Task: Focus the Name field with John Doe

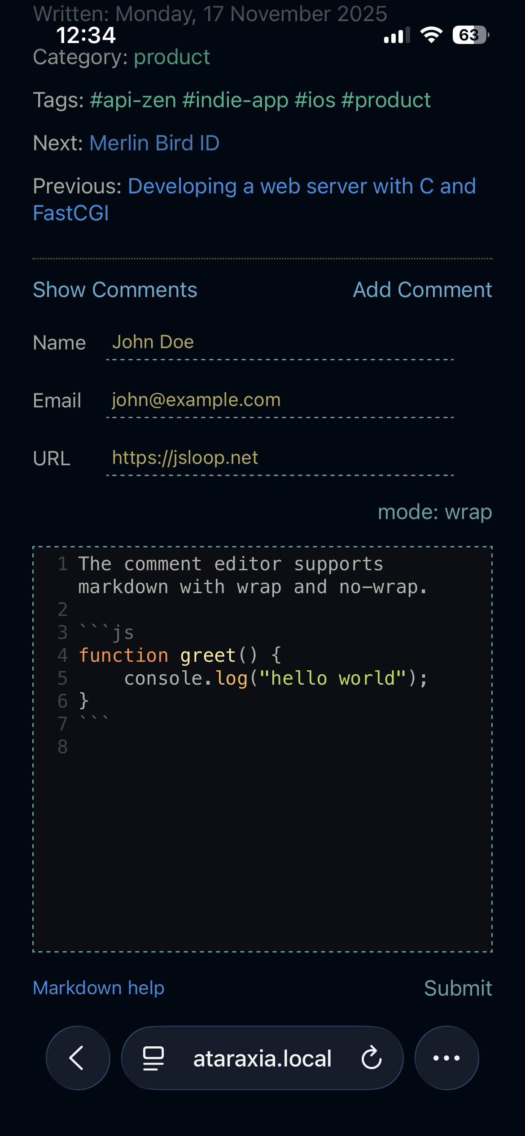Action: [280, 343]
